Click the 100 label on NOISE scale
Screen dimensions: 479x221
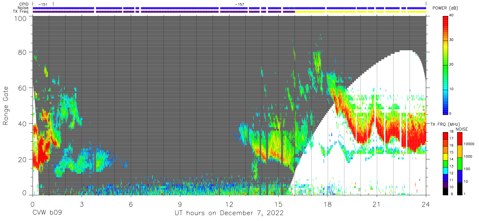[x=467, y=169]
